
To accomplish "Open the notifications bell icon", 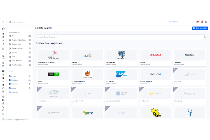I will click(202, 22).
